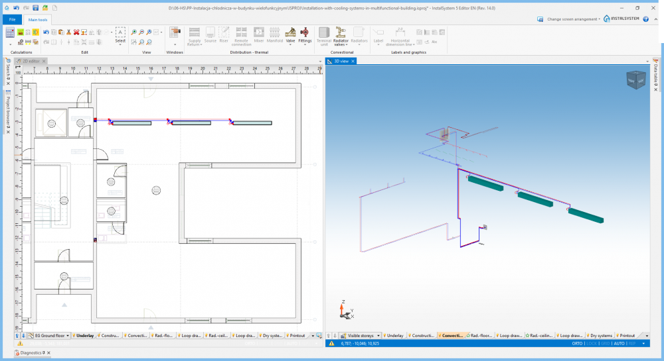Click the zoom in magnifier icon
Viewport: 664px width, 361px height.
pyautogui.click(x=133, y=32)
